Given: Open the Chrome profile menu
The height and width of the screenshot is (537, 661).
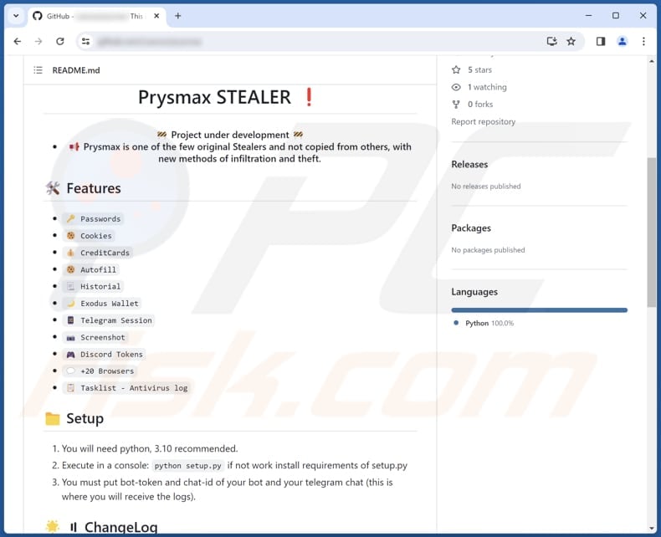Looking at the screenshot, I should pos(623,41).
